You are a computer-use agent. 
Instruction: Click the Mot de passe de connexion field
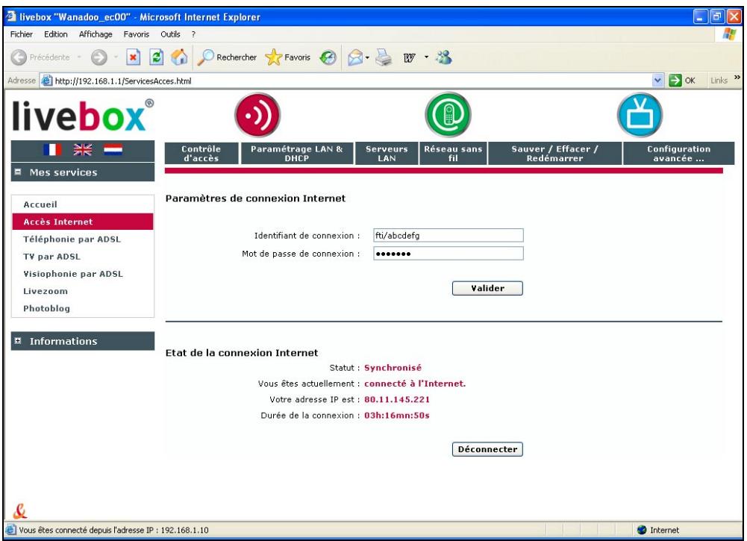pos(448,254)
